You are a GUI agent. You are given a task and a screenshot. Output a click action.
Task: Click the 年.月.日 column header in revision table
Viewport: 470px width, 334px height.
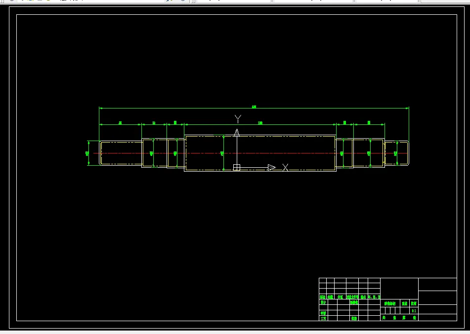pyautogui.click(x=374, y=297)
